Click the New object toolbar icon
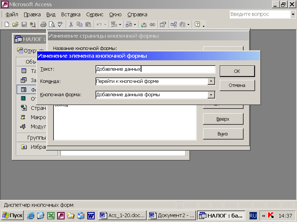The height and width of the screenshot is (222, 297). click(182, 24)
